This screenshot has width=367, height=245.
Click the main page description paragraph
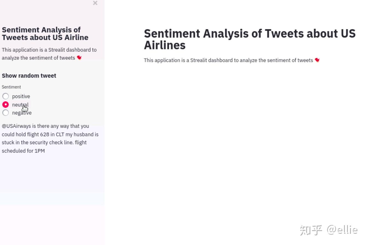pos(228,60)
